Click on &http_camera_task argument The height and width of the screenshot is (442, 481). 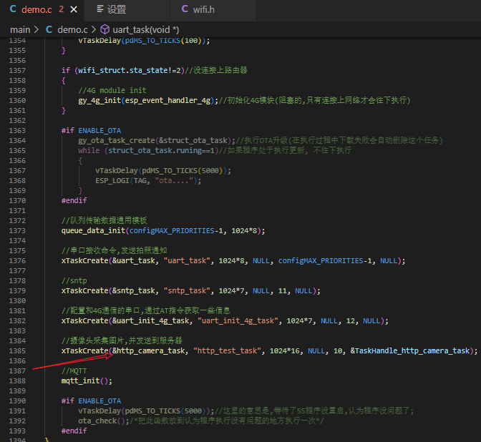(x=149, y=351)
